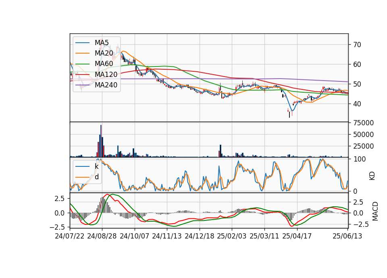Click the 25/06/13 date label
This screenshot has height=278, width=387.
click(x=347, y=236)
